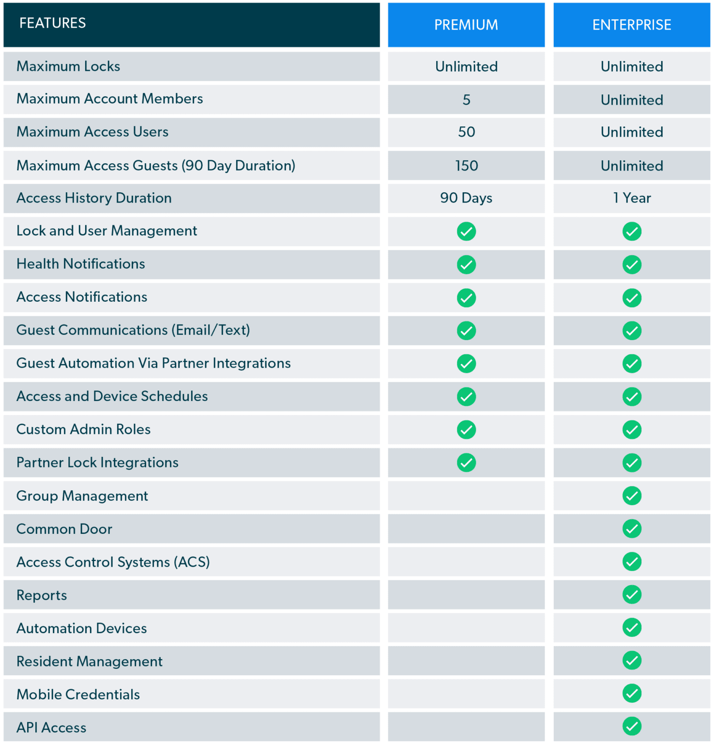Click the Enterprise 1 Year history value
Viewport: 714px width, 744px height.
[x=632, y=198]
